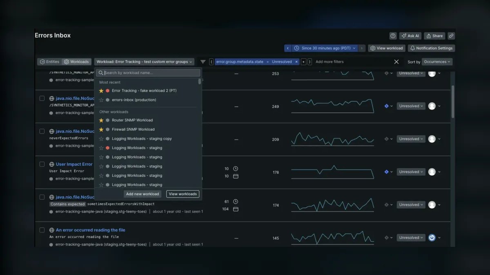Viewport: 490px width, 275px height.
Task: Click the clock icon beside 61
Action: coord(236,202)
